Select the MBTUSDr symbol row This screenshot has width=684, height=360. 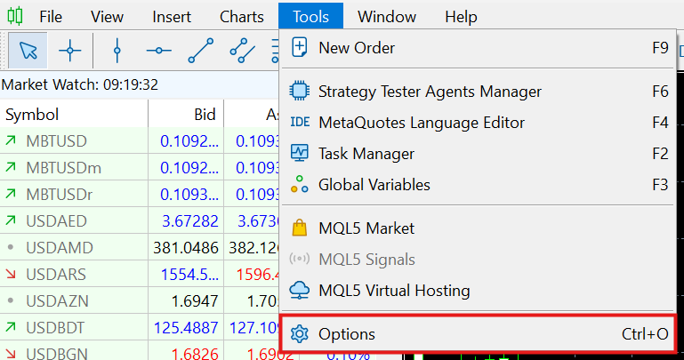tap(139, 194)
